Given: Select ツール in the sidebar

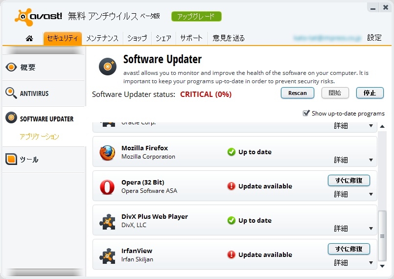Looking at the screenshot, I should click(44, 160).
